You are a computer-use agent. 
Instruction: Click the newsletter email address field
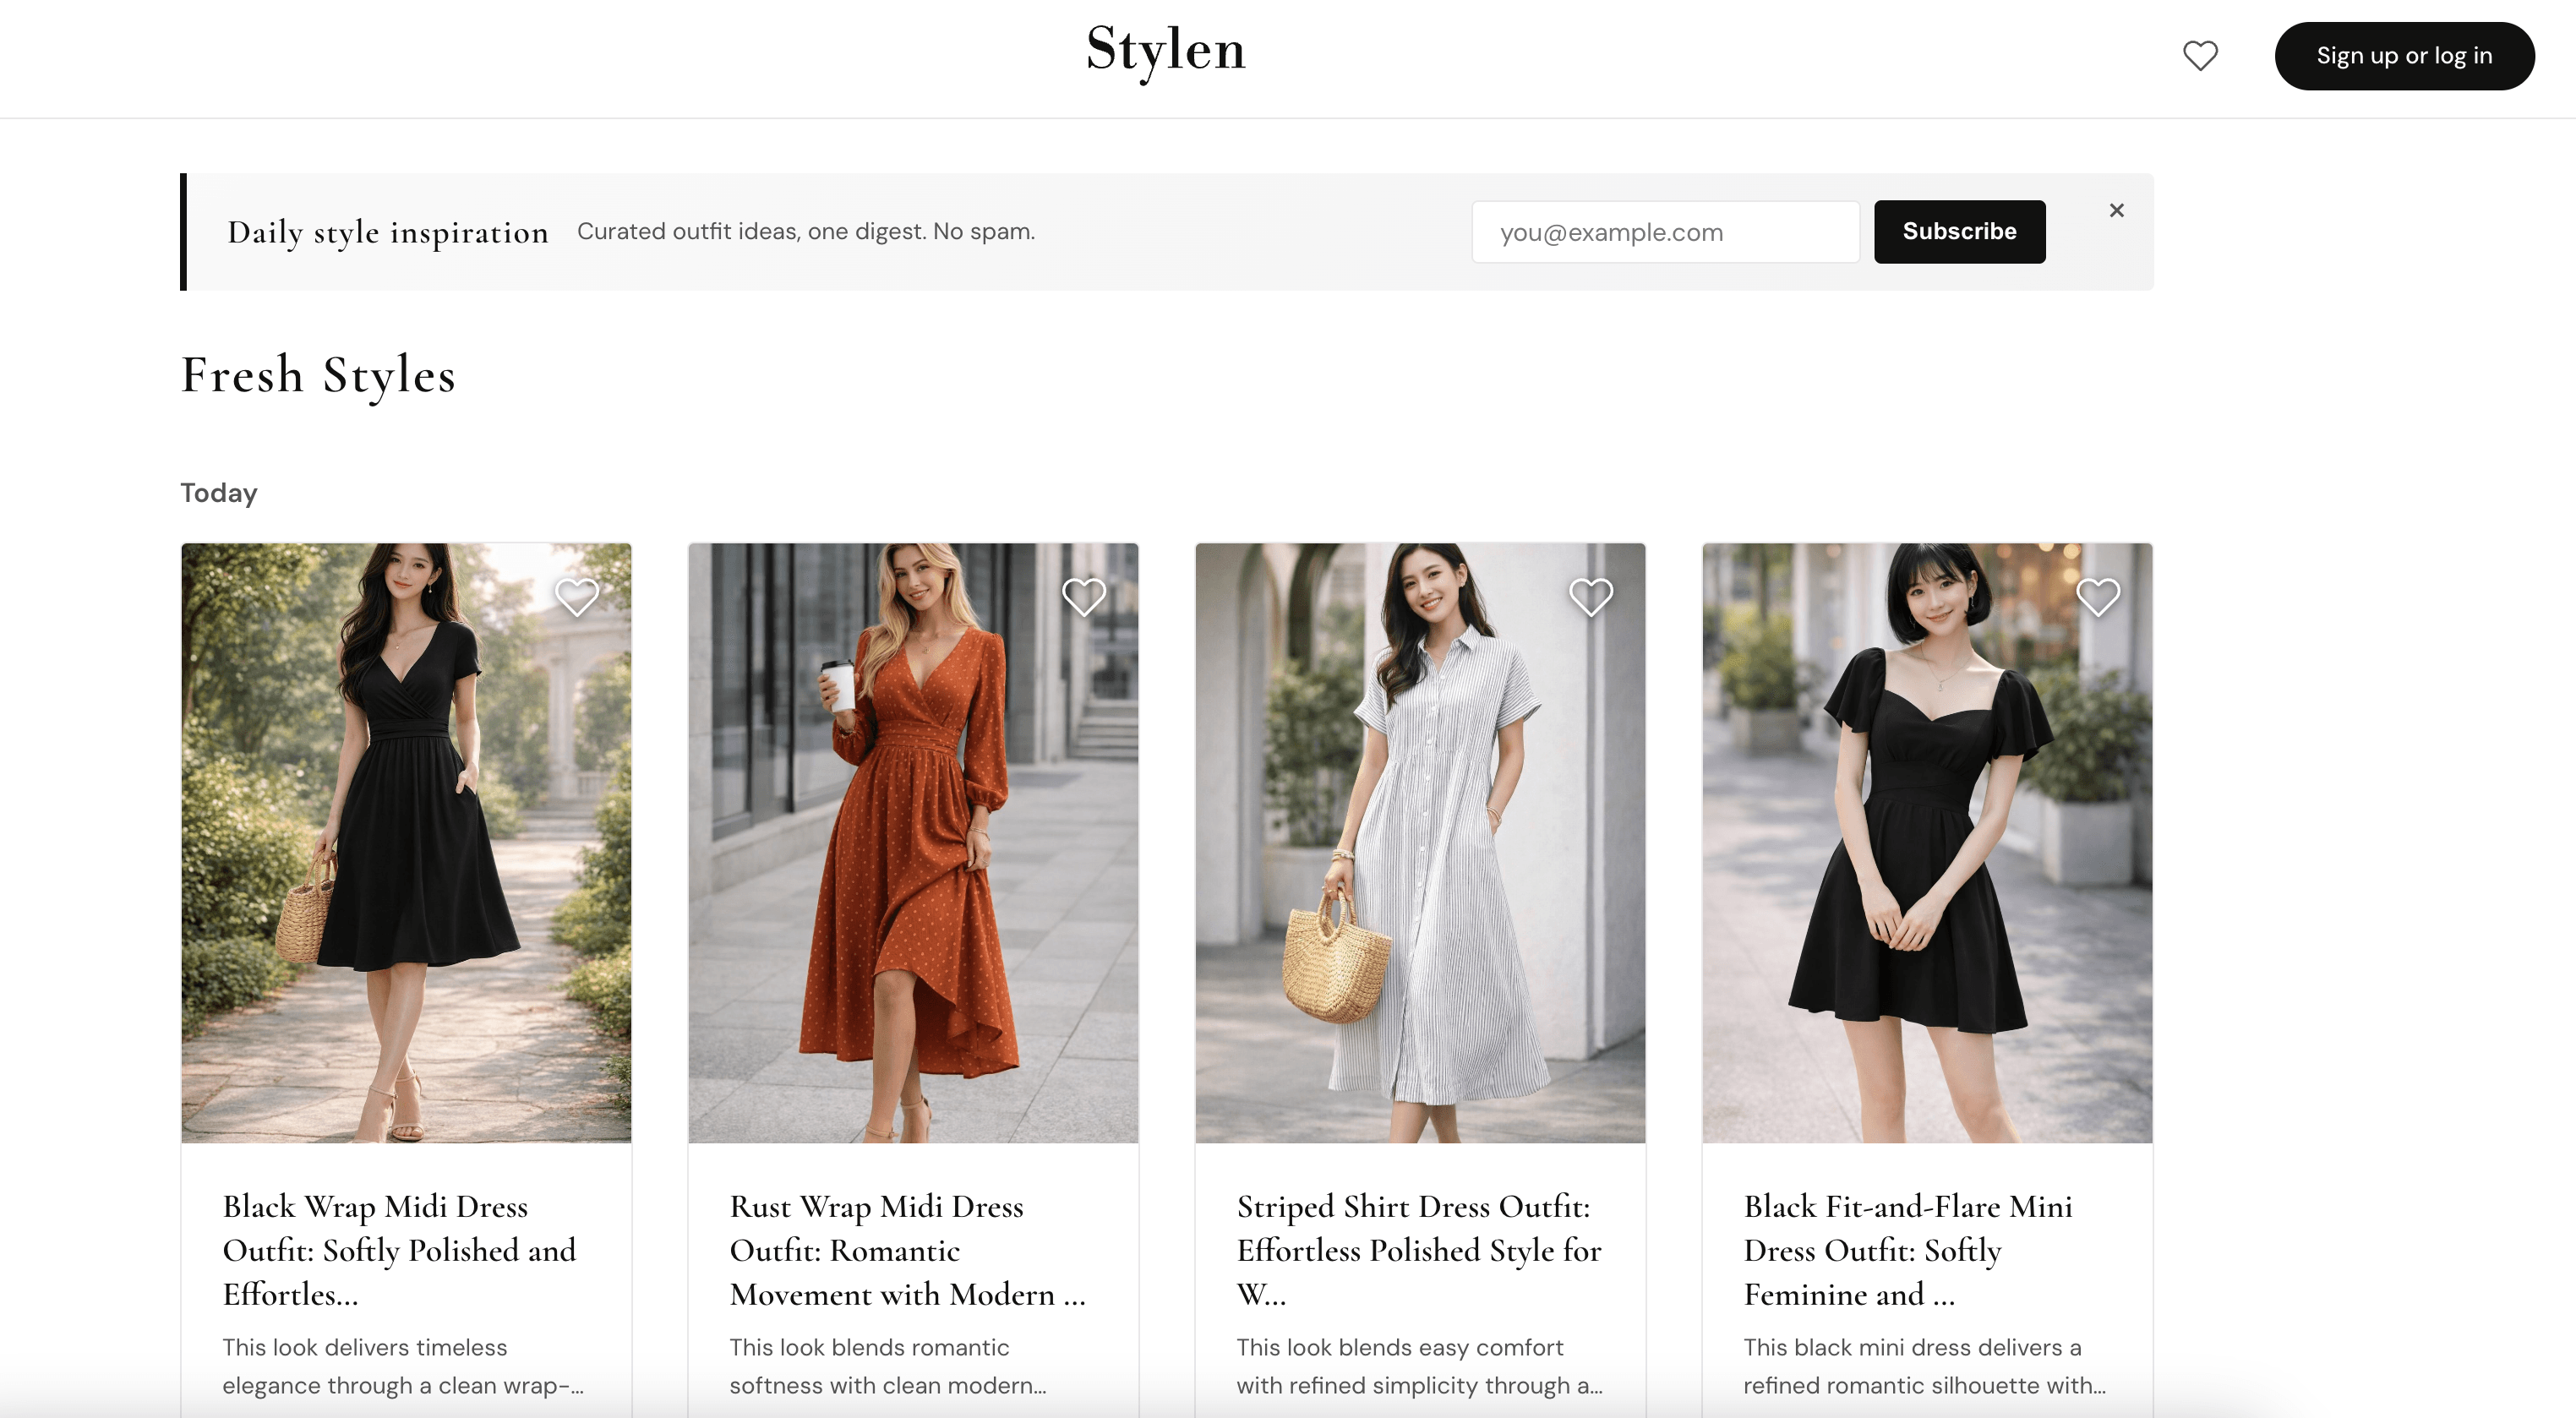tap(1664, 231)
